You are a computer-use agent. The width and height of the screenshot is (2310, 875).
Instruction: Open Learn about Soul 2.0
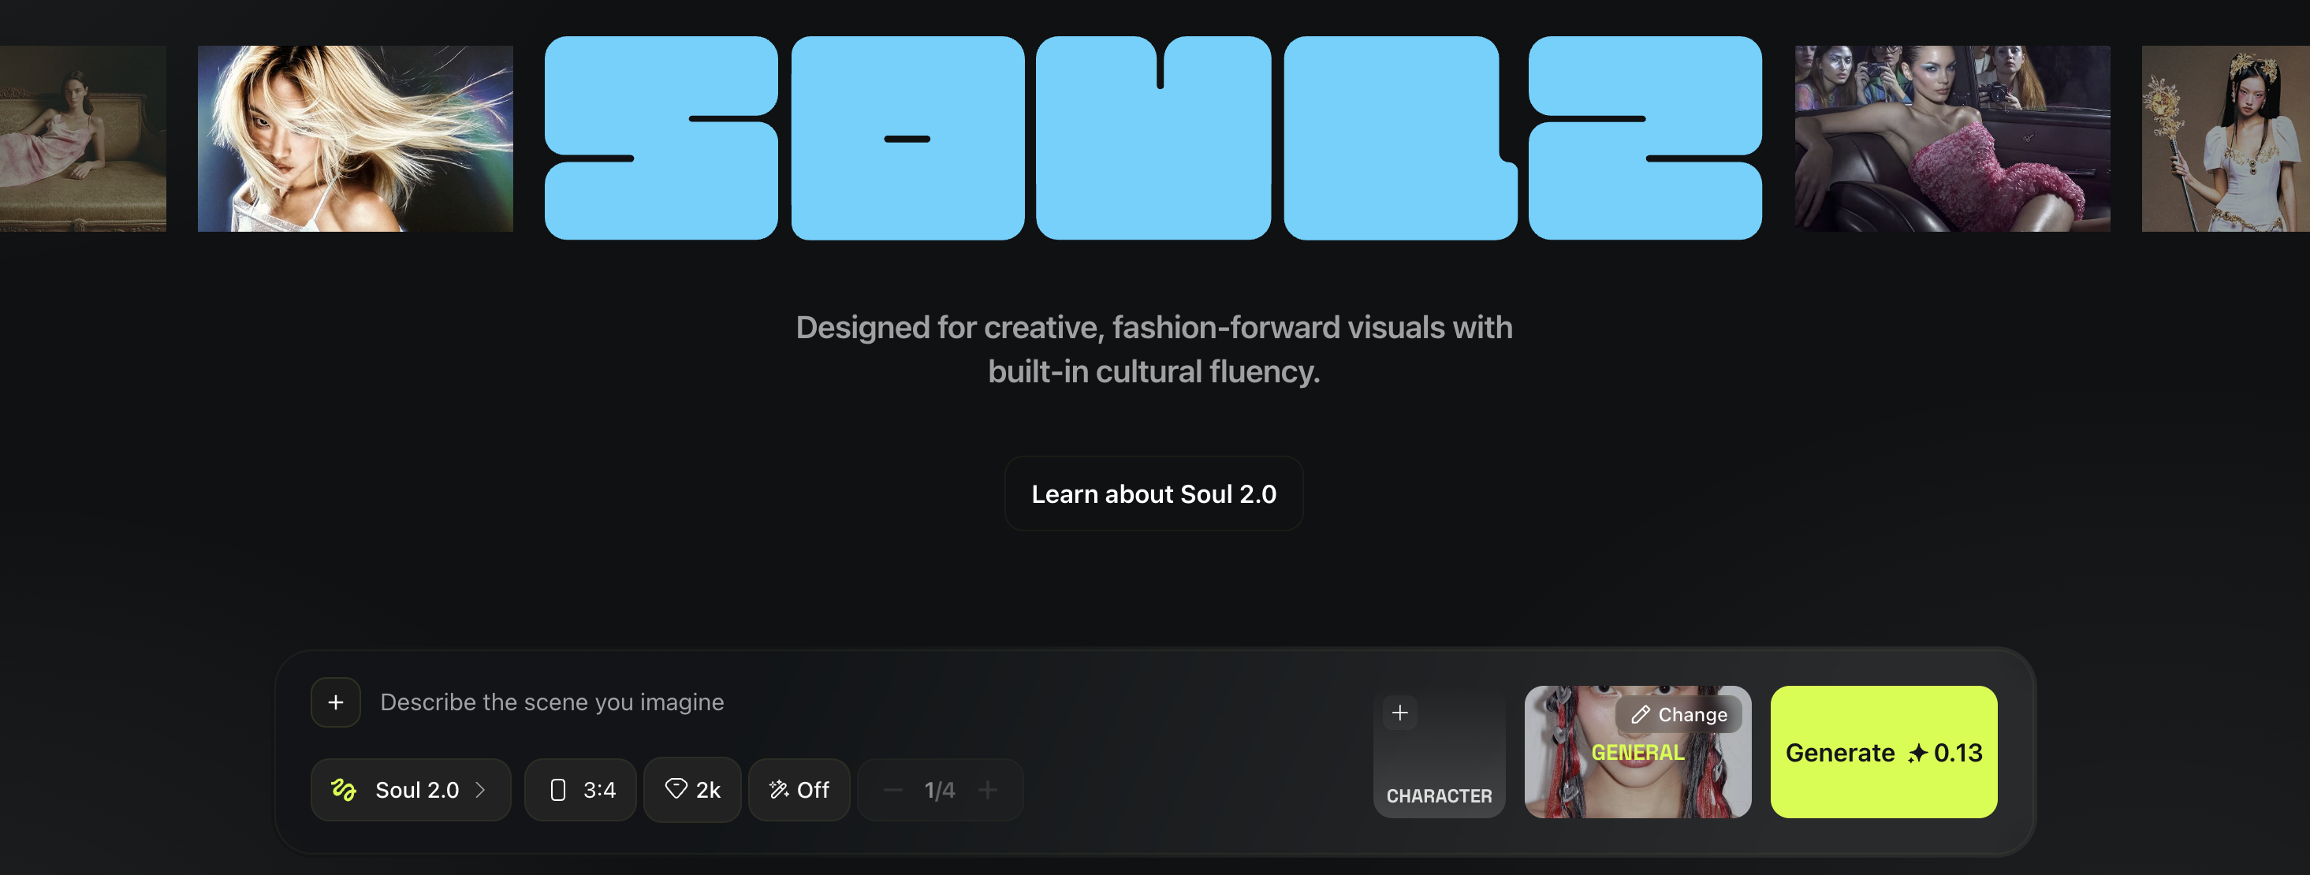coord(1154,493)
